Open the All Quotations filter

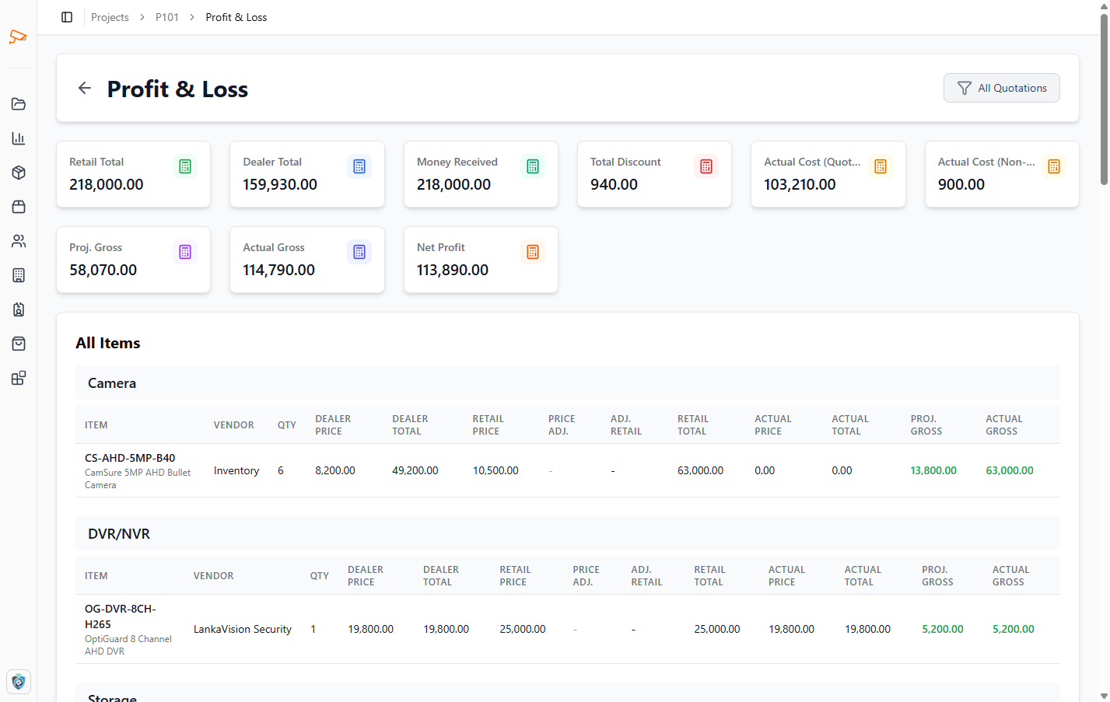point(1002,88)
